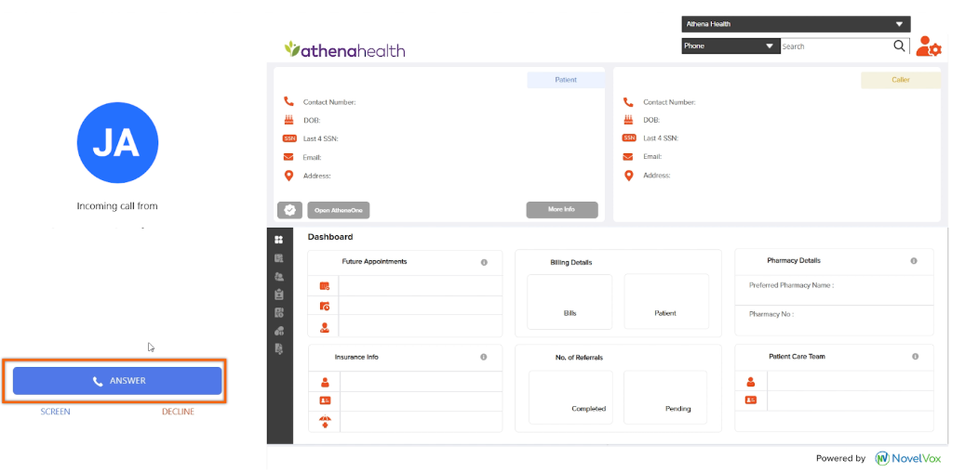Click the person icon in Patient Care Team

(750, 382)
